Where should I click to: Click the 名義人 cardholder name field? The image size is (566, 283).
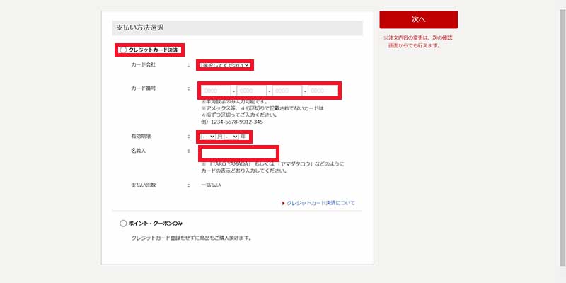[238, 153]
